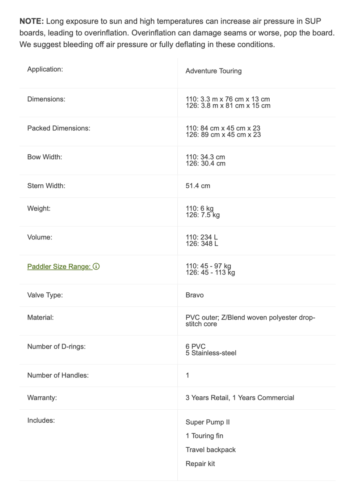Click the Warranty value text

pyautogui.click(x=240, y=398)
